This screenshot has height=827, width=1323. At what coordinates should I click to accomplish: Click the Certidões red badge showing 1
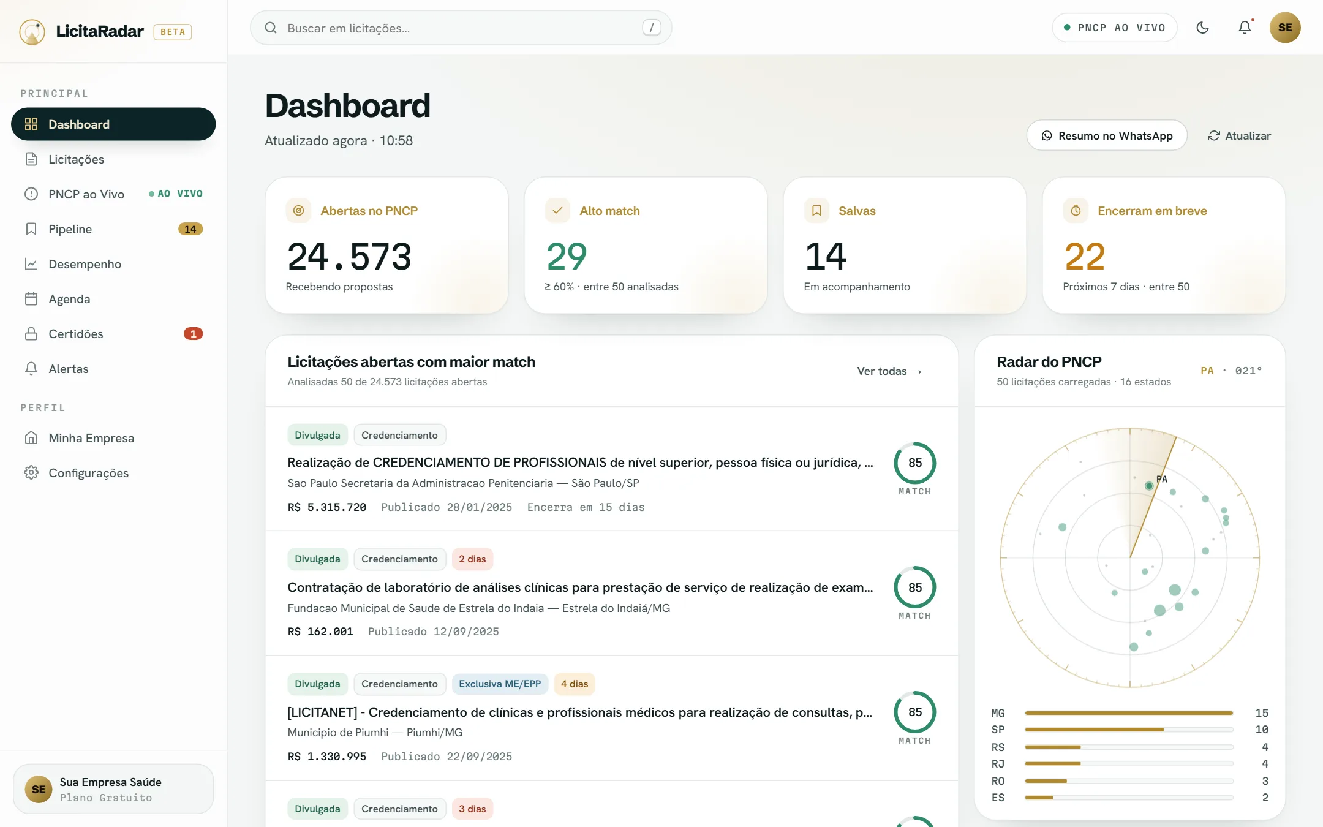click(193, 334)
